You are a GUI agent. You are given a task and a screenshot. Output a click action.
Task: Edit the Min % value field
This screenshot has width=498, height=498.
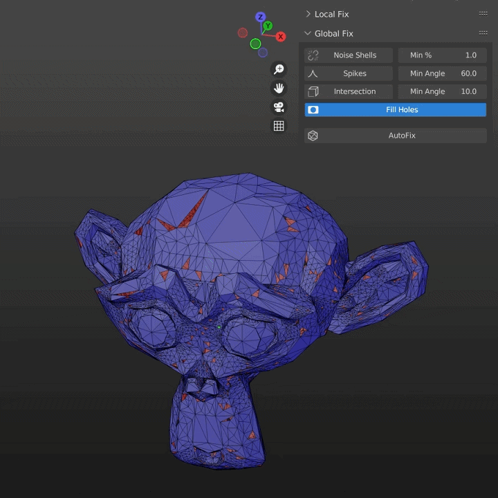coord(443,55)
